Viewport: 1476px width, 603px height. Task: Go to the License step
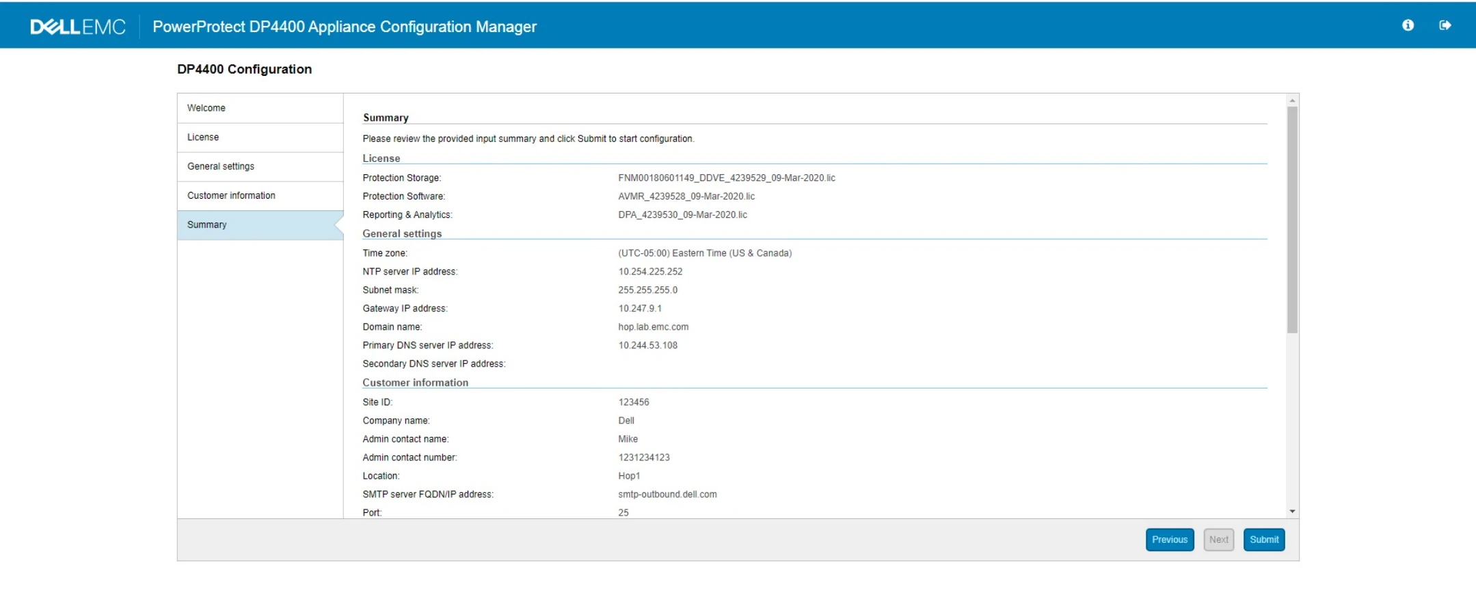click(203, 137)
